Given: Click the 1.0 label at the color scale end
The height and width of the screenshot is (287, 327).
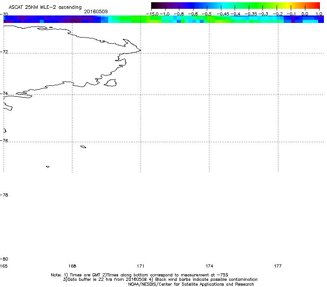Looking at the screenshot, I should click(319, 14).
